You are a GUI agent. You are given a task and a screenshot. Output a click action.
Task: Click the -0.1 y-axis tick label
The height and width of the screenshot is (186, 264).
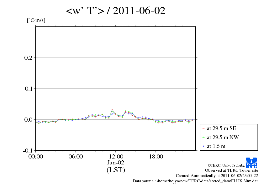[28, 150]
